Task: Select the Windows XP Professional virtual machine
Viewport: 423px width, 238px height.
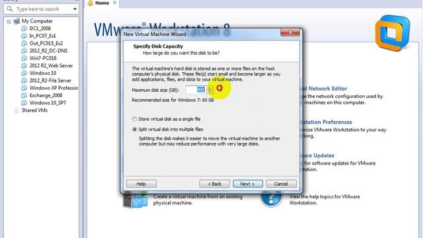Action: click(x=54, y=88)
